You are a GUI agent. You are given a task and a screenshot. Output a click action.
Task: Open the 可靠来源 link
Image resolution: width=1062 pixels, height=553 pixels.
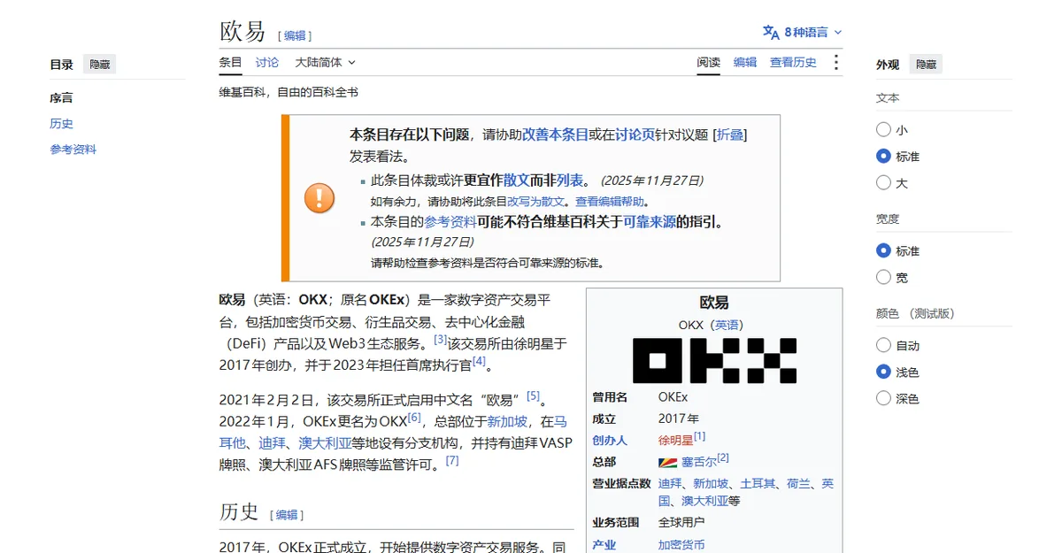(x=650, y=222)
